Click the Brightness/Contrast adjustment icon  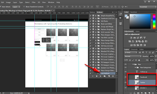pos(131,38)
